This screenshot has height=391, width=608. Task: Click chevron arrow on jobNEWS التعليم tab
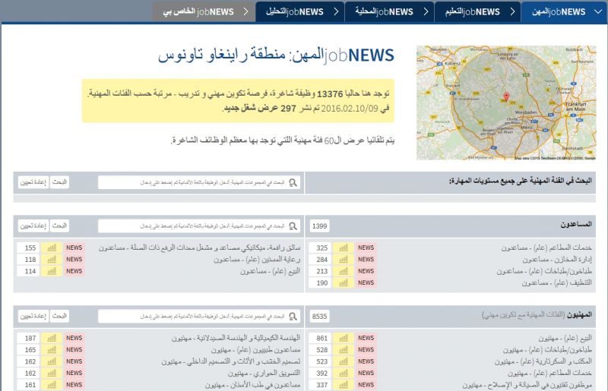(x=512, y=11)
